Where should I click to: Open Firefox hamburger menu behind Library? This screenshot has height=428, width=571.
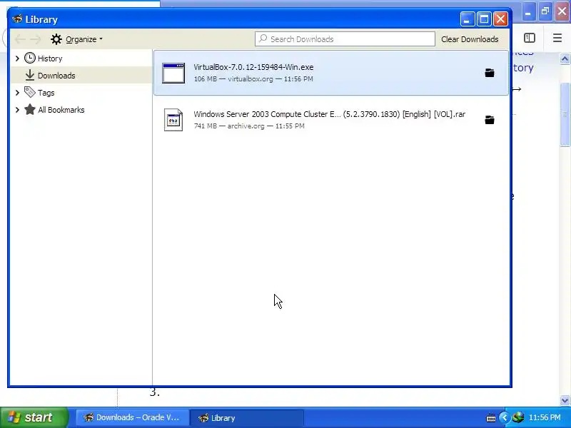pos(557,38)
